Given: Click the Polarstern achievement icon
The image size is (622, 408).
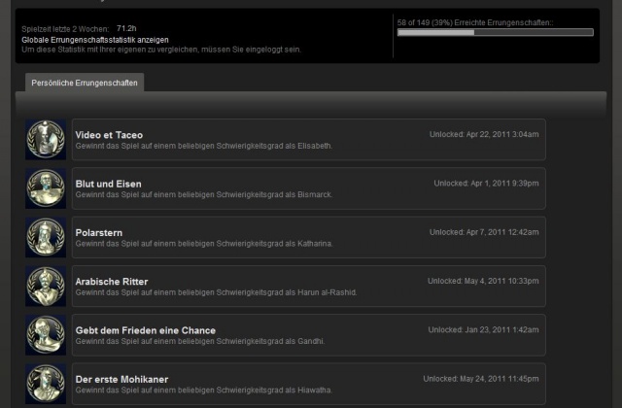Looking at the screenshot, I should 45,237.
